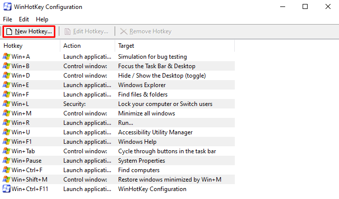The image size is (339, 199).
Task: Click the Windows flag icon for Win+Tab
Action: point(6,151)
